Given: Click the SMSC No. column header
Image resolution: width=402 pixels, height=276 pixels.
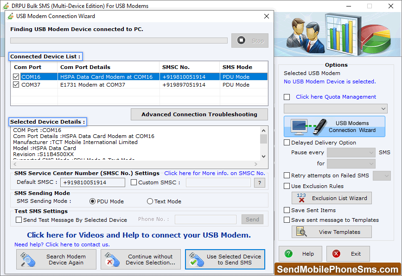Looking at the screenshot, I should click(189, 67).
